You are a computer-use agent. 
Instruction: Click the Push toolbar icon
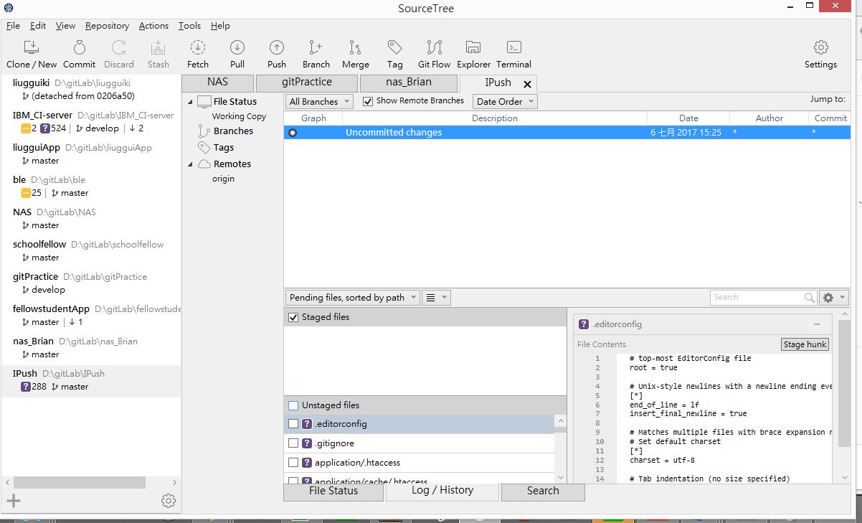[x=277, y=48]
